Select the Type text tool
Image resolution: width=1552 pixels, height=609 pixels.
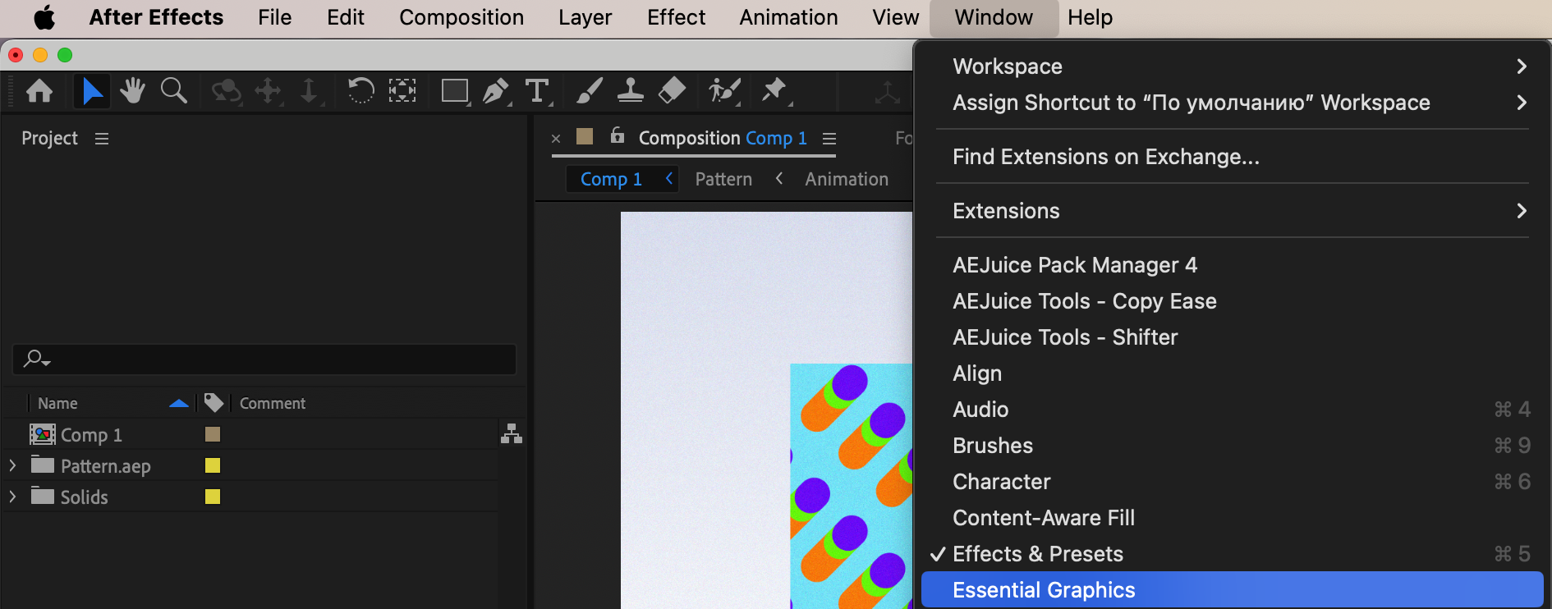point(537,90)
